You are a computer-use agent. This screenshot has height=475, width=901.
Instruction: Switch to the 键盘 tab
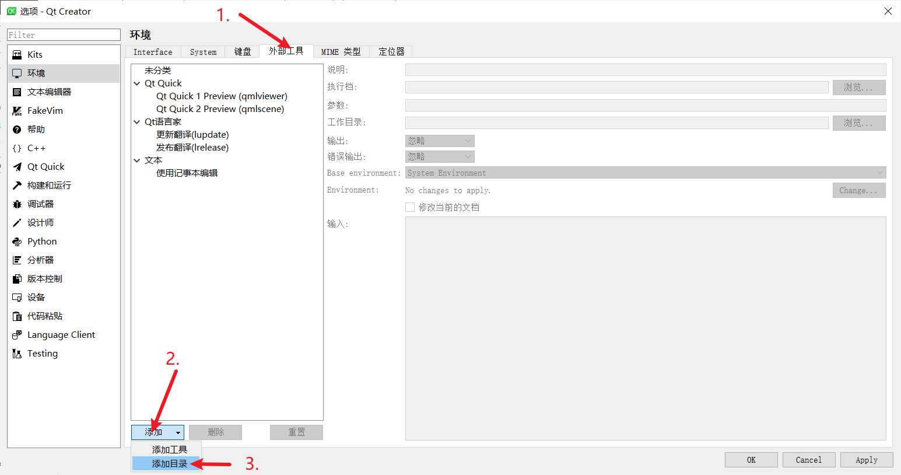[x=243, y=52]
